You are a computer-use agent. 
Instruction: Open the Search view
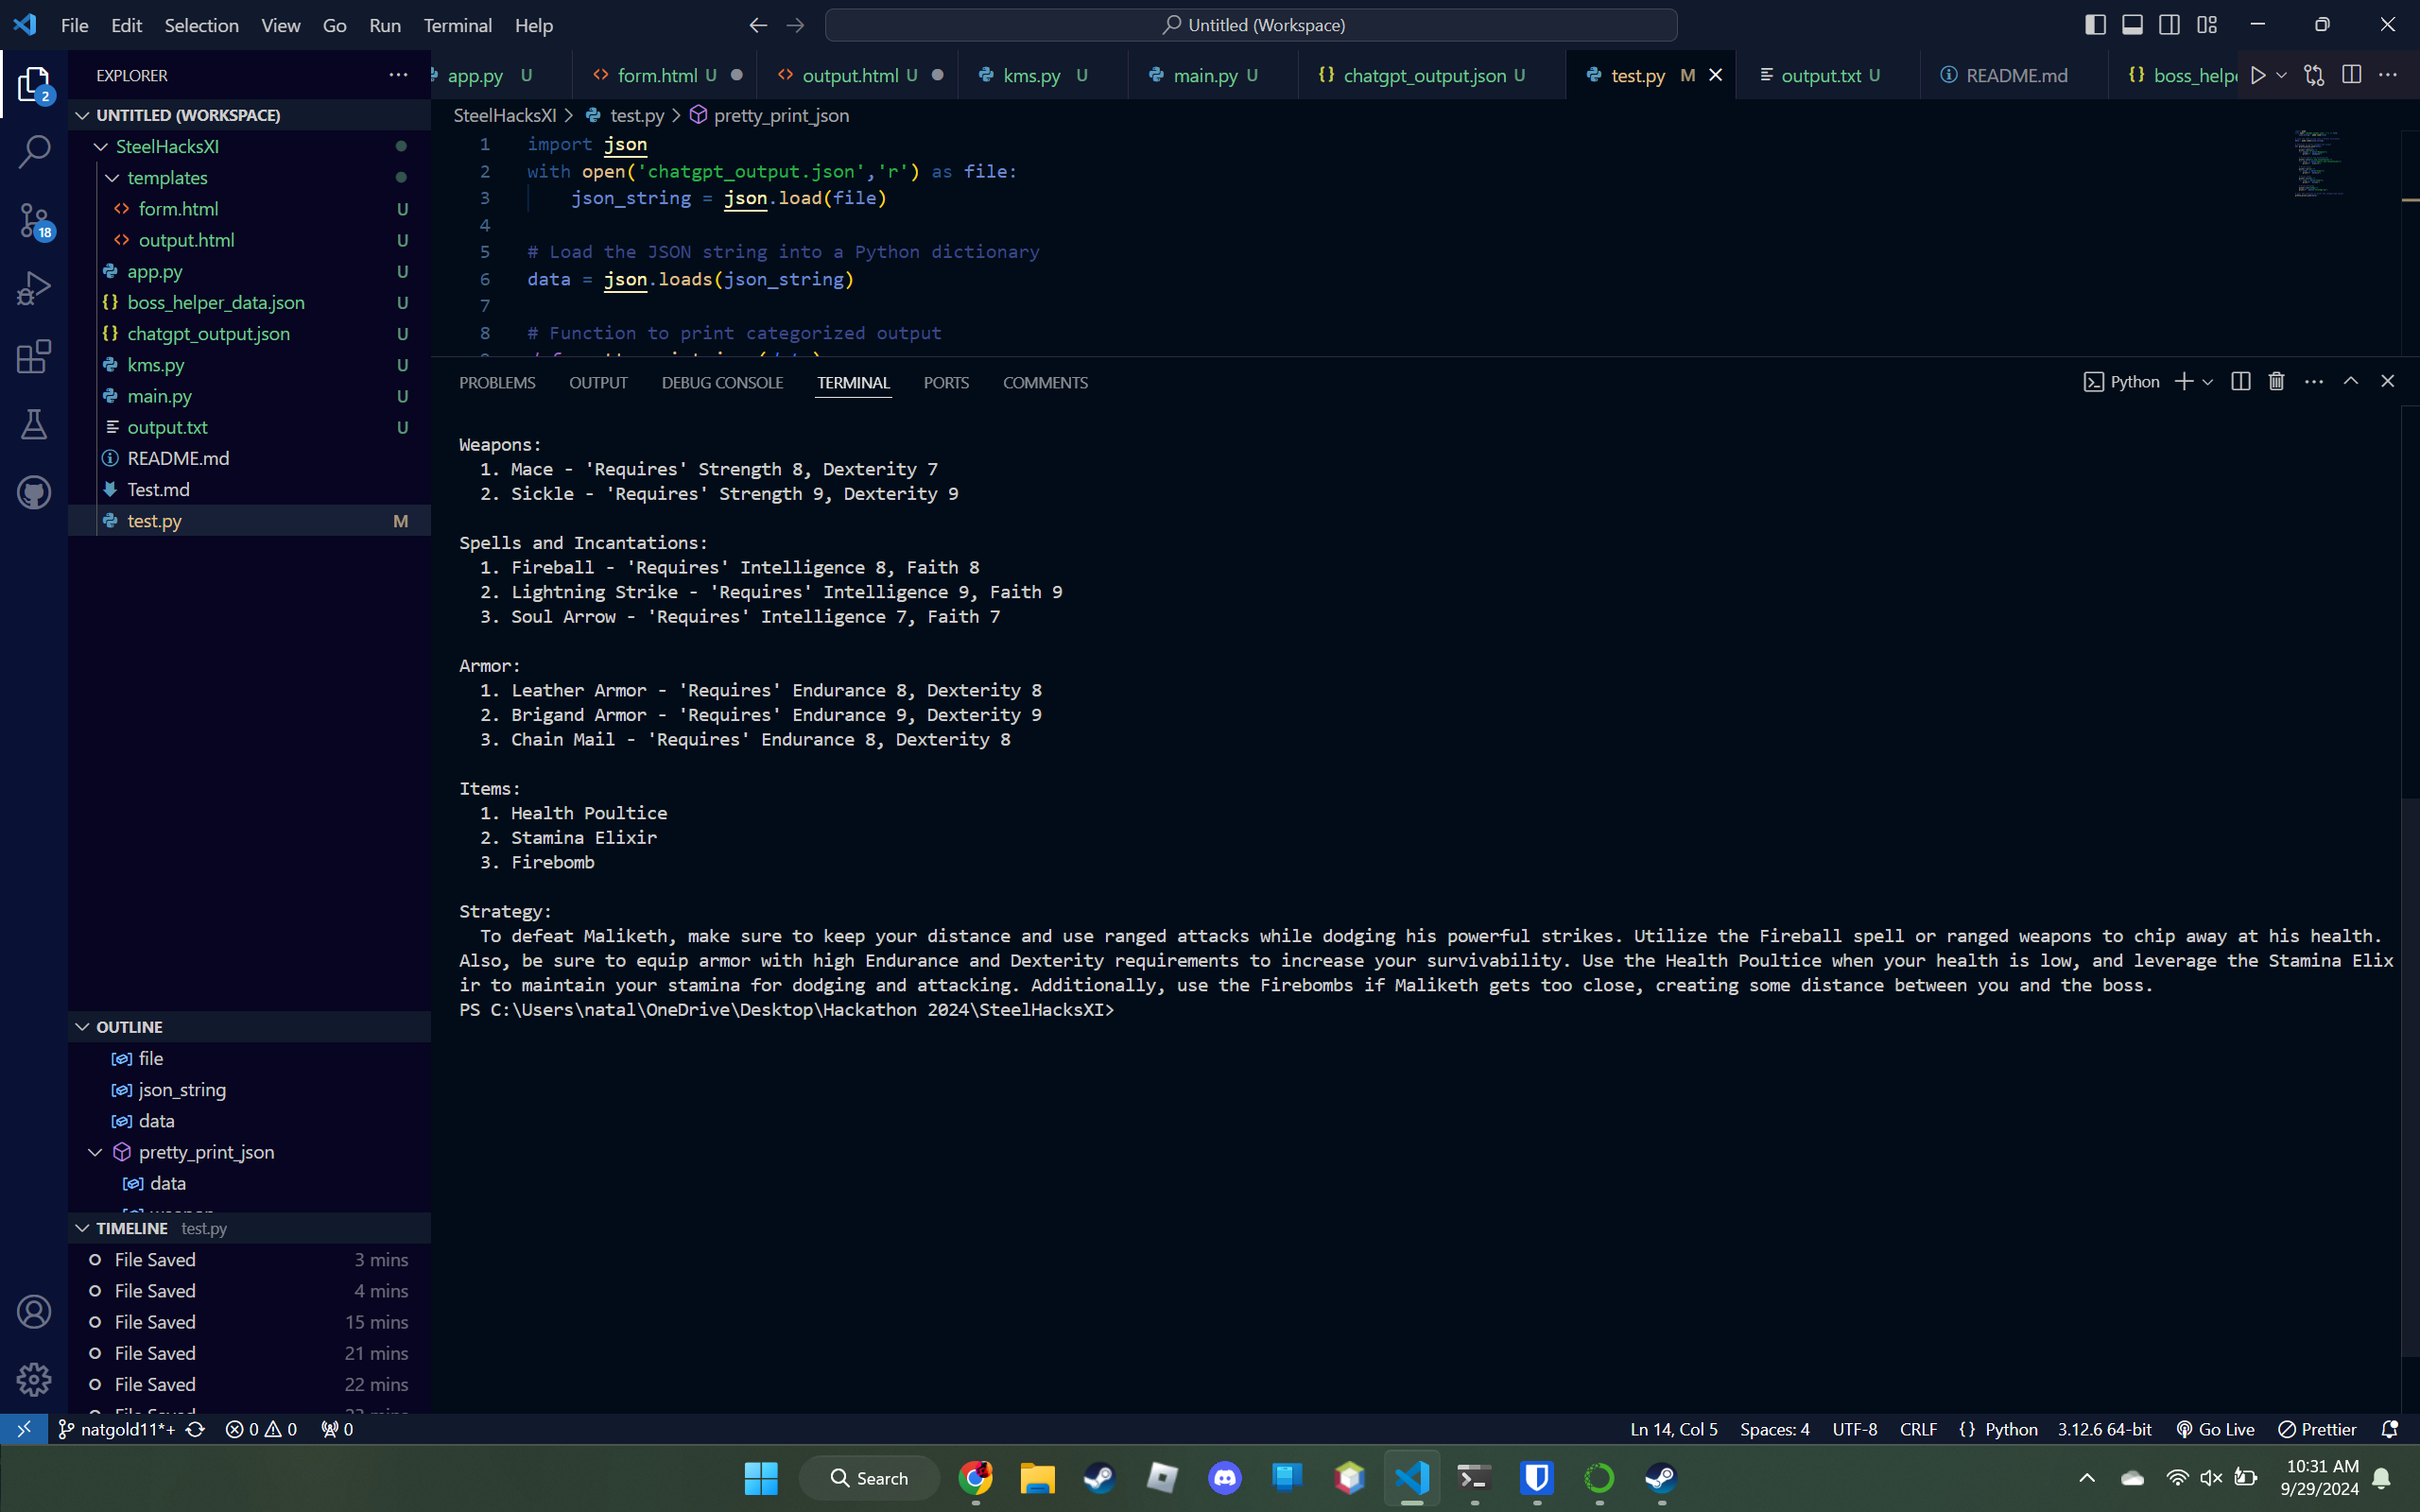(x=33, y=151)
